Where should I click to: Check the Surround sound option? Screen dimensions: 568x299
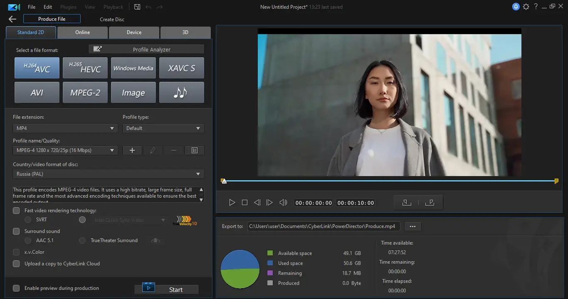click(16, 231)
